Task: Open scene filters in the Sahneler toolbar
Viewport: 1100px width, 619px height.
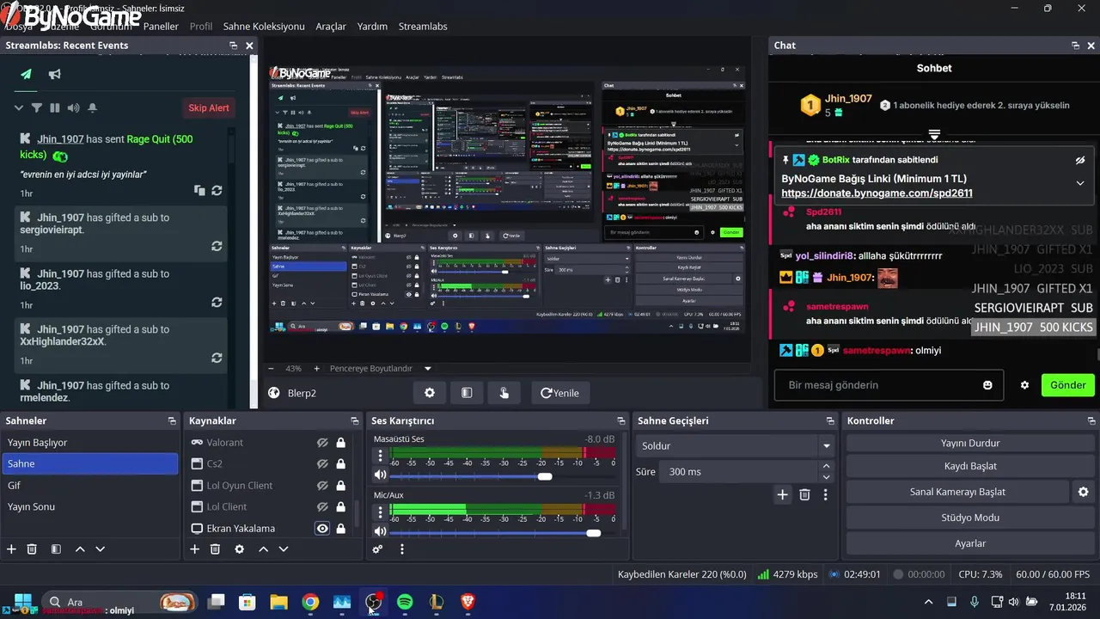Action: [x=56, y=549]
